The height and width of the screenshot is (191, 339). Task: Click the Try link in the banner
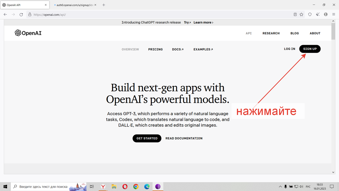(187, 22)
